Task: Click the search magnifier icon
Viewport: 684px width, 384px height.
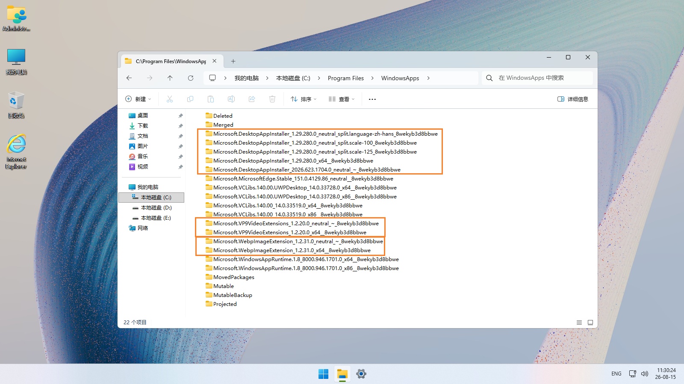Action: pyautogui.click(x=489, y=78)
